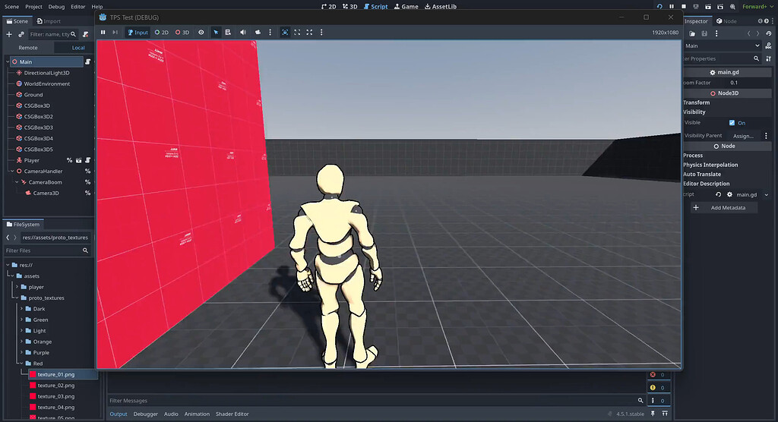Click the save resource disk icon
The height and width of the screenshot is (422, 778).
click(704, 33)
